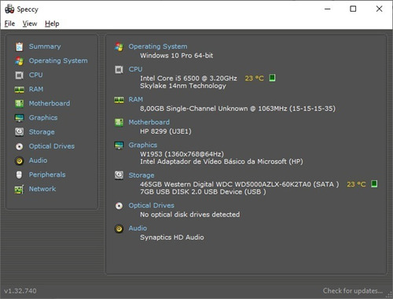Click the Storage drive icon in summary pane

119,175
